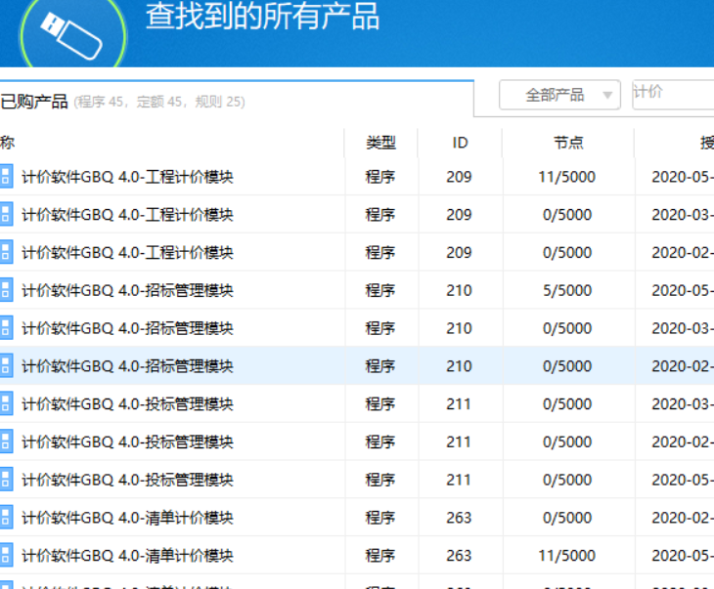Click the 查找到的所有产品 header title
This screenshot has width=714, height=589.
(x=262, y=17)
